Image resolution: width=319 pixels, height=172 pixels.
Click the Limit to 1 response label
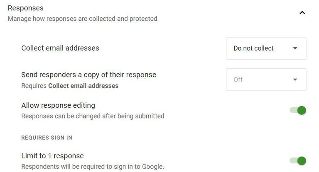click(x=52, y=156)
